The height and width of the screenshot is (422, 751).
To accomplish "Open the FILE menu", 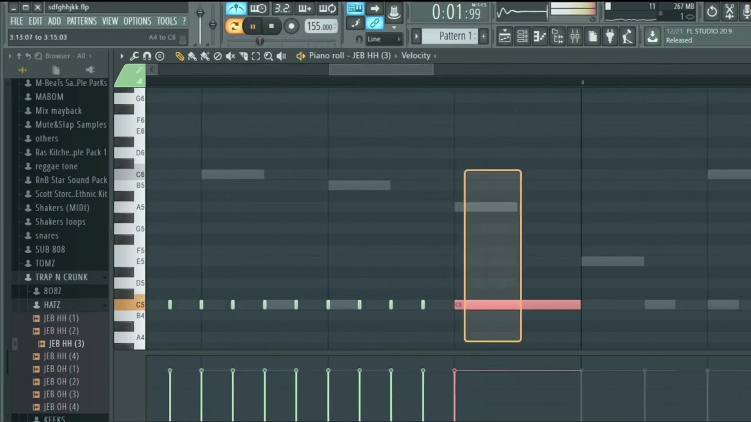I will click(17, 21).
